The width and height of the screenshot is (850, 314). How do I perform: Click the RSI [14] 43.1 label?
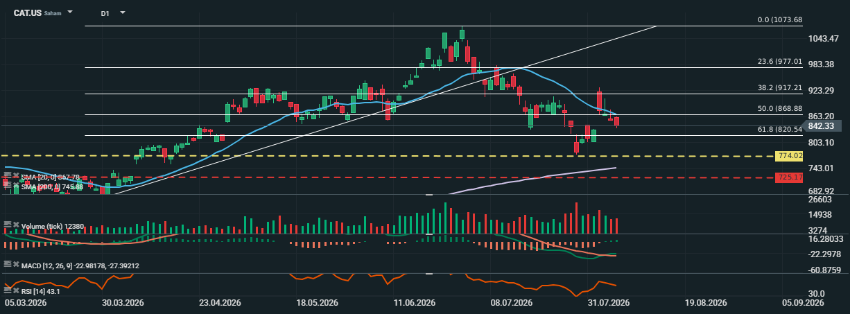pos(41,291)
